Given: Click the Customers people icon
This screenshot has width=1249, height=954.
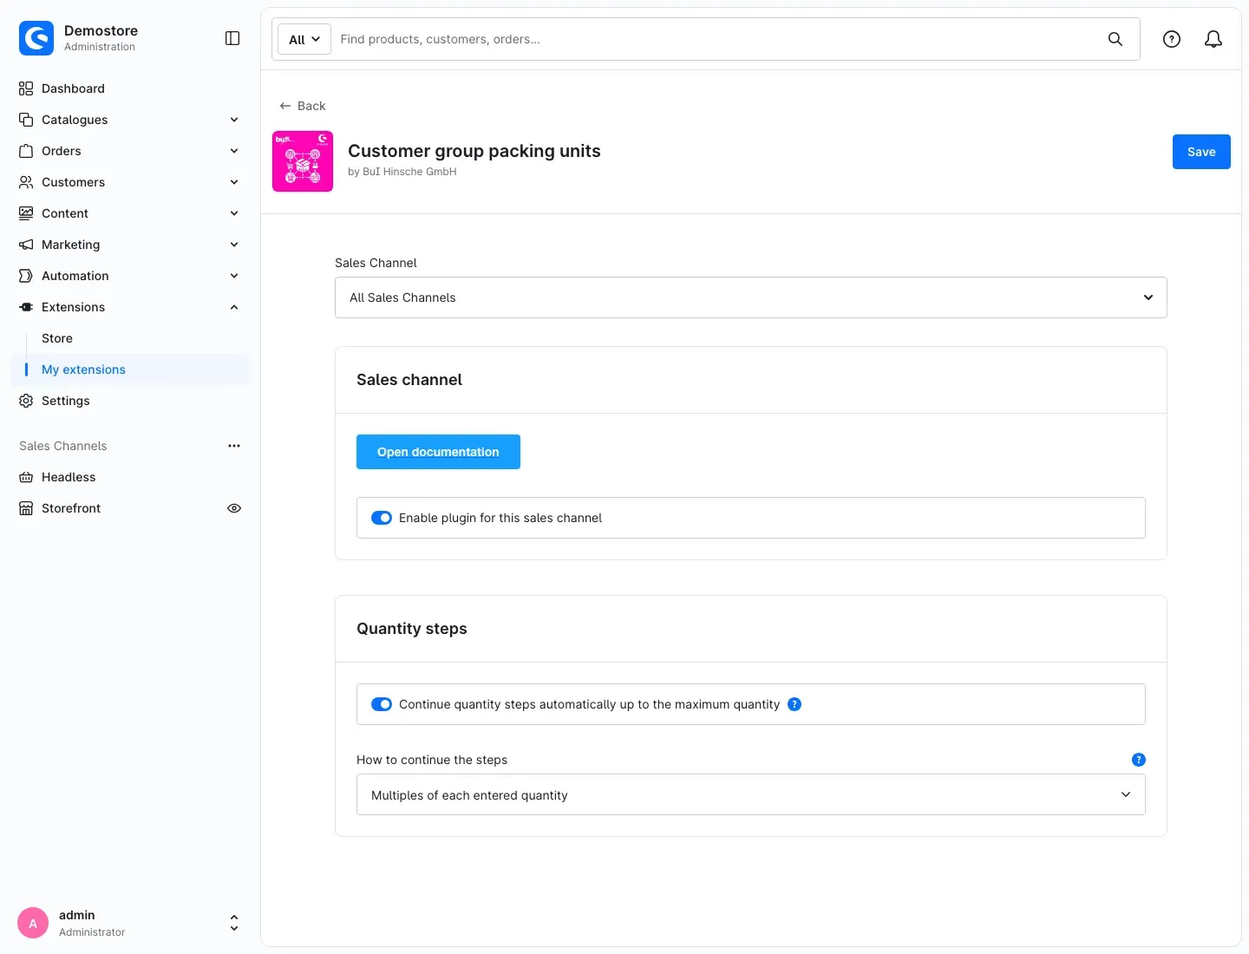Looking at the screenshot, I should click(26, 182).
